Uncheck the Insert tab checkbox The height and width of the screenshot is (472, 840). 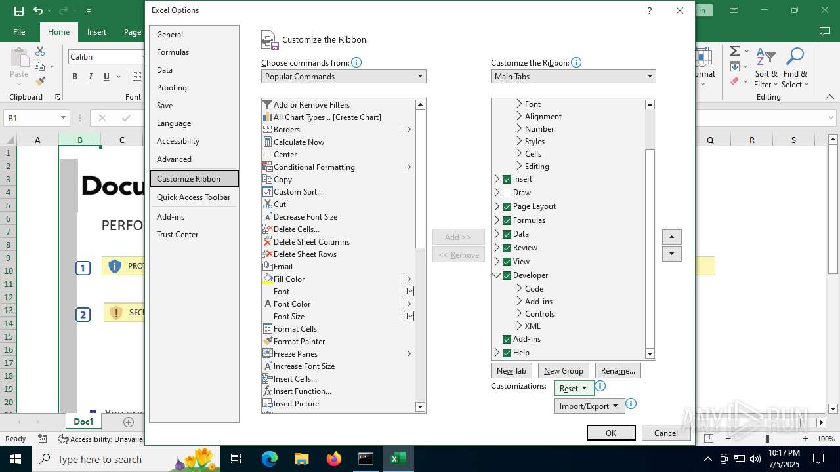pos(507,179)
